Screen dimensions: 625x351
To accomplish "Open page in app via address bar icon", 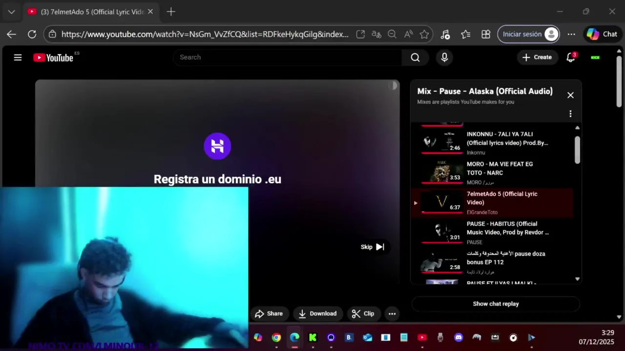I will tap(360, 34).
